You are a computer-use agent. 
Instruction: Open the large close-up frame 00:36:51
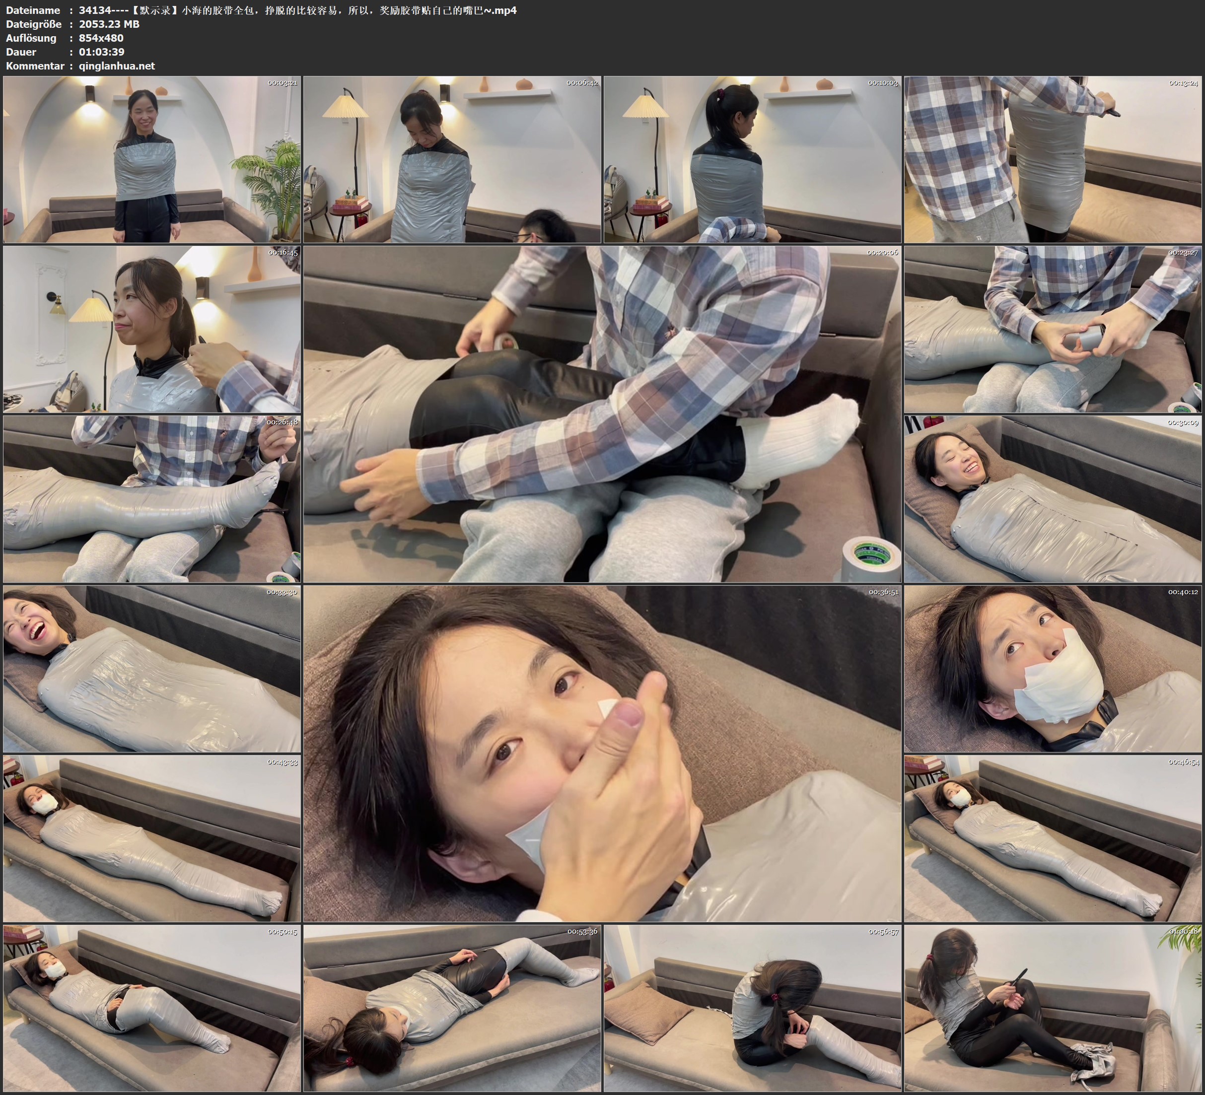click(x=602, y=753)
